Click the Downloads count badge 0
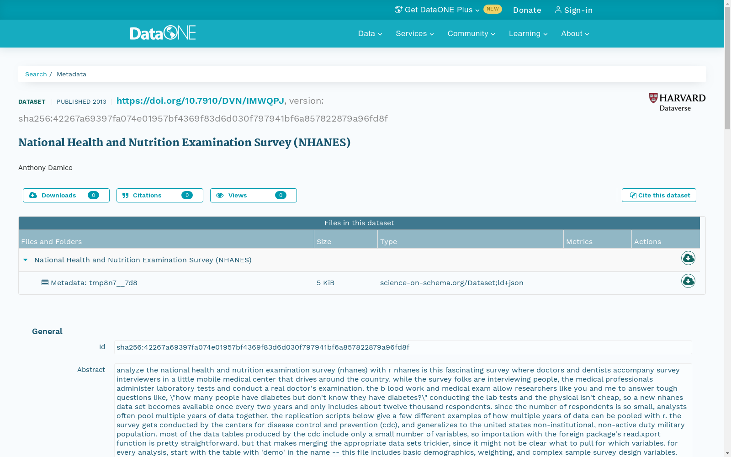 pos(93,195)
